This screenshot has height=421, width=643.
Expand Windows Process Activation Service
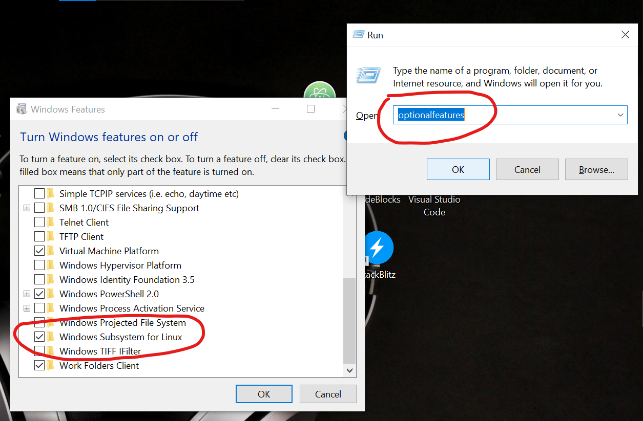(27, 308)
